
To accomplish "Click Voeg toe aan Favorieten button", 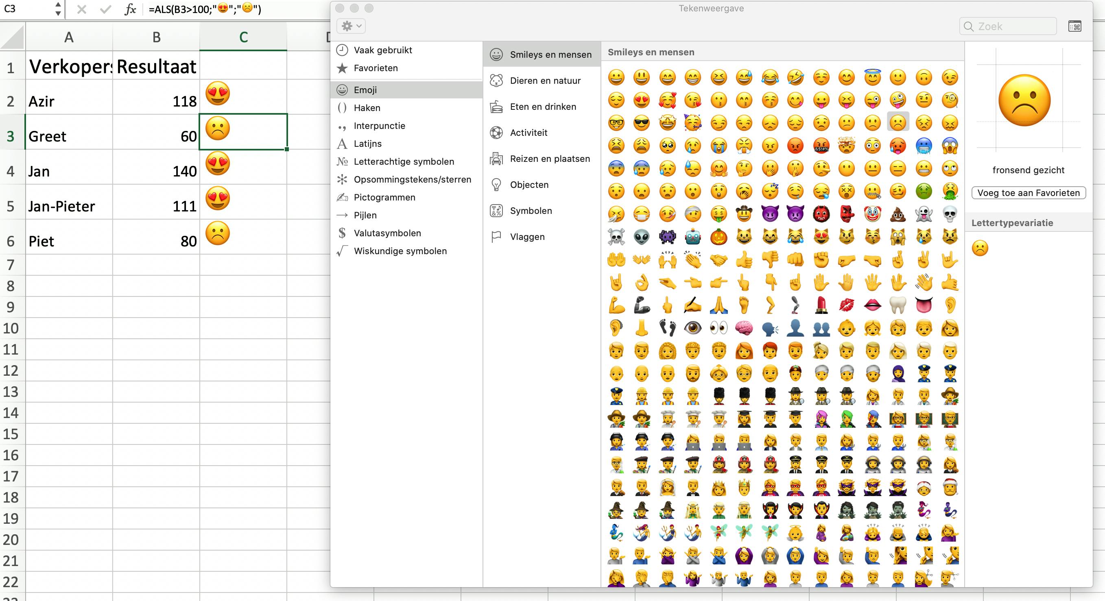I will 1028,193.
